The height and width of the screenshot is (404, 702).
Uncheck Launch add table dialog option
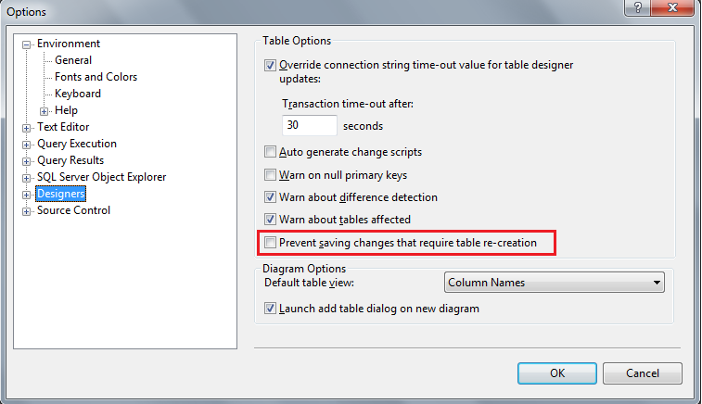point(270,309)
